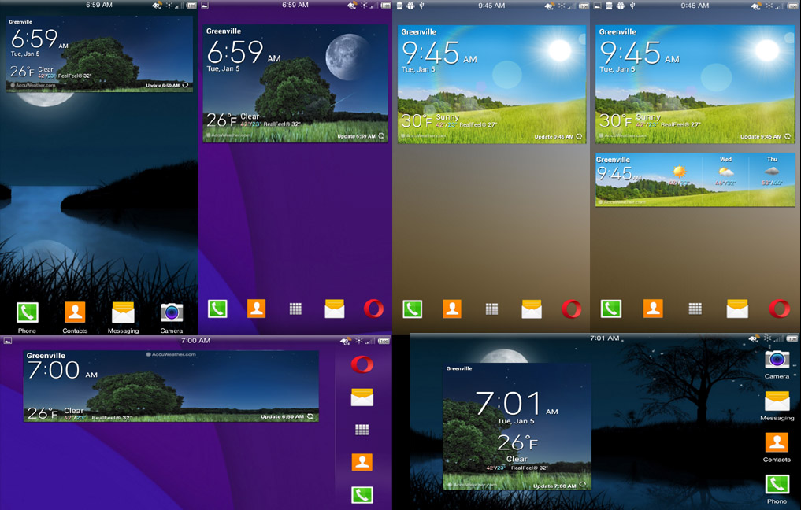The width and height of the screenshot is (801, 510).
Task: Launch Opera from the unlabeled vertical purple dock
Action: [x=362, y=364]
